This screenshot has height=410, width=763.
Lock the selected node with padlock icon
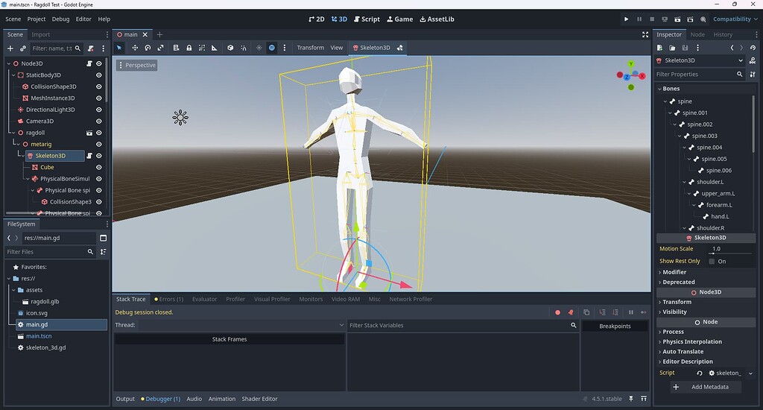pyautogui.click(x=189, y=48)
